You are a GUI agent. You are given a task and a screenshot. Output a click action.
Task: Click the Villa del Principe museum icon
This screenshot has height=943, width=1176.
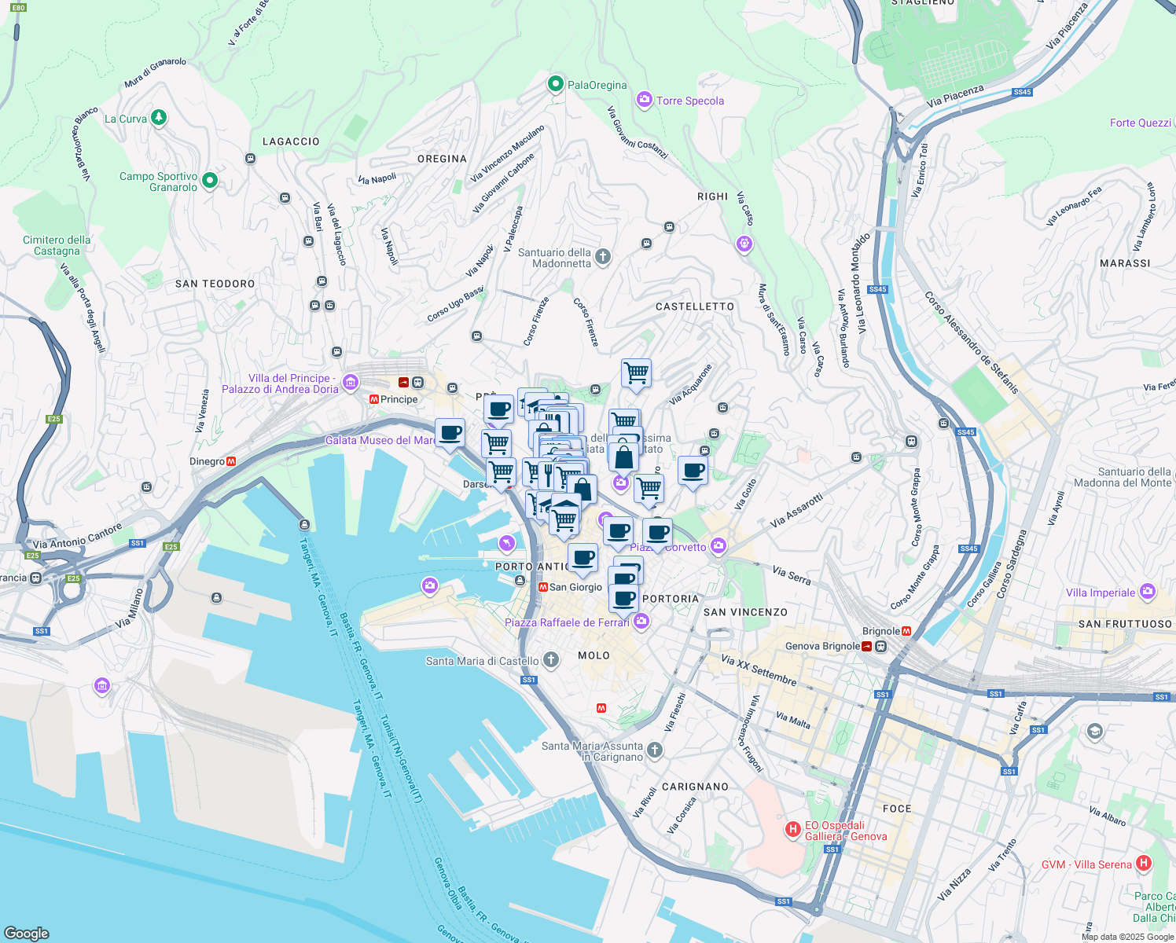click(351, 383)
